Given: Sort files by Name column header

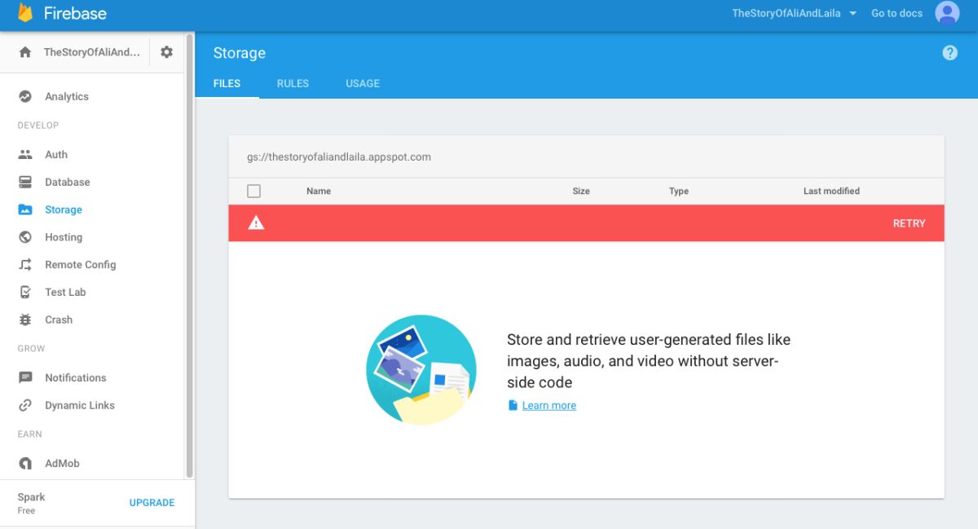Looking at the screenshot, I should point(319,191).
